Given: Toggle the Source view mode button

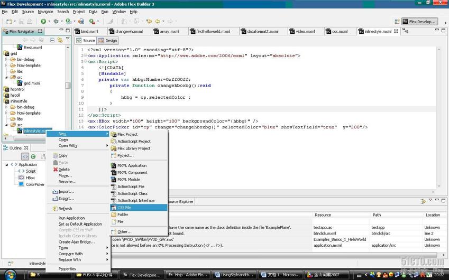Looking at the screenshot, I should (x=86, y=41).
